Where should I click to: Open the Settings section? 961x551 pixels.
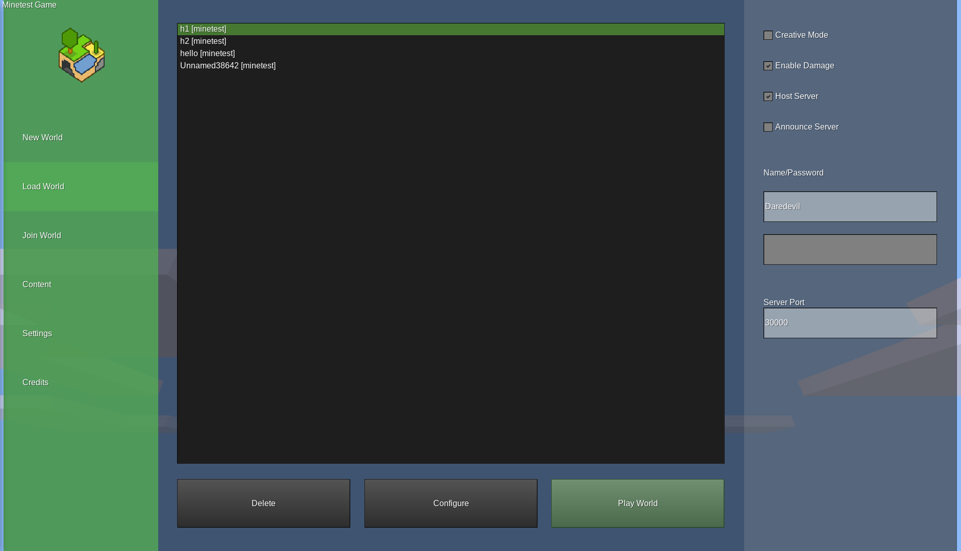pyautogui.click(x=81, y=334)
